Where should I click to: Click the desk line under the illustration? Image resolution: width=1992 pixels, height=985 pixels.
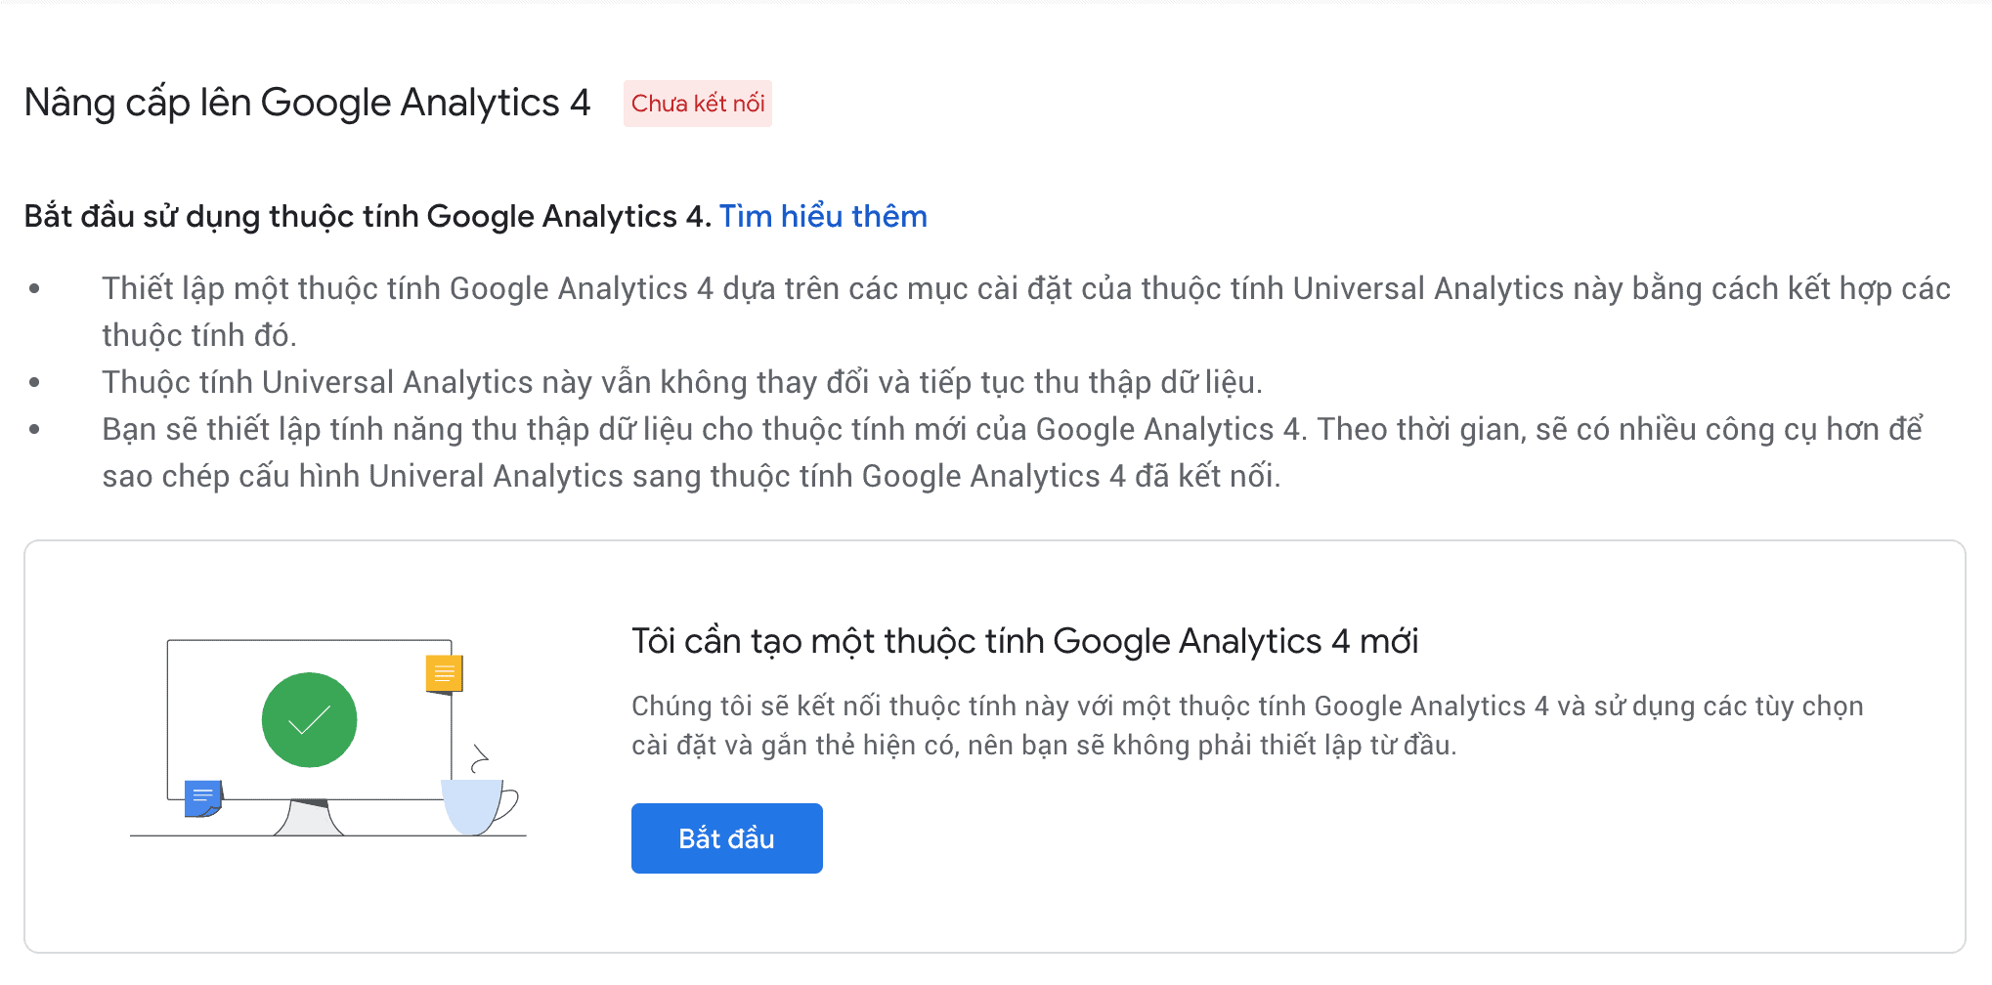(327, 835)
